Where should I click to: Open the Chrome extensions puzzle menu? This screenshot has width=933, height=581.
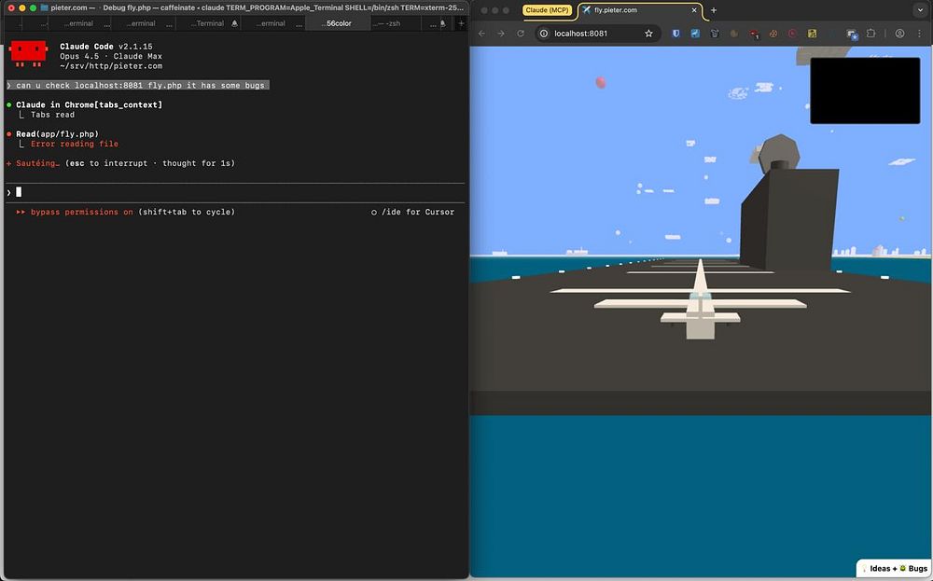point(871,34)
